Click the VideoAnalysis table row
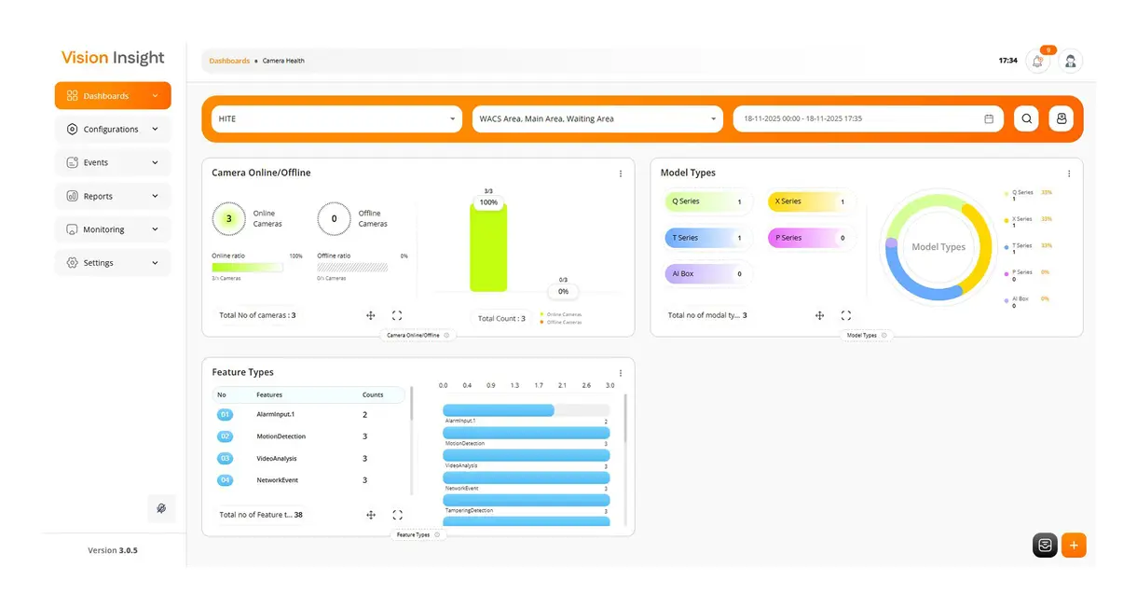Screen dimensions: 1137x609 click(308, 459)
